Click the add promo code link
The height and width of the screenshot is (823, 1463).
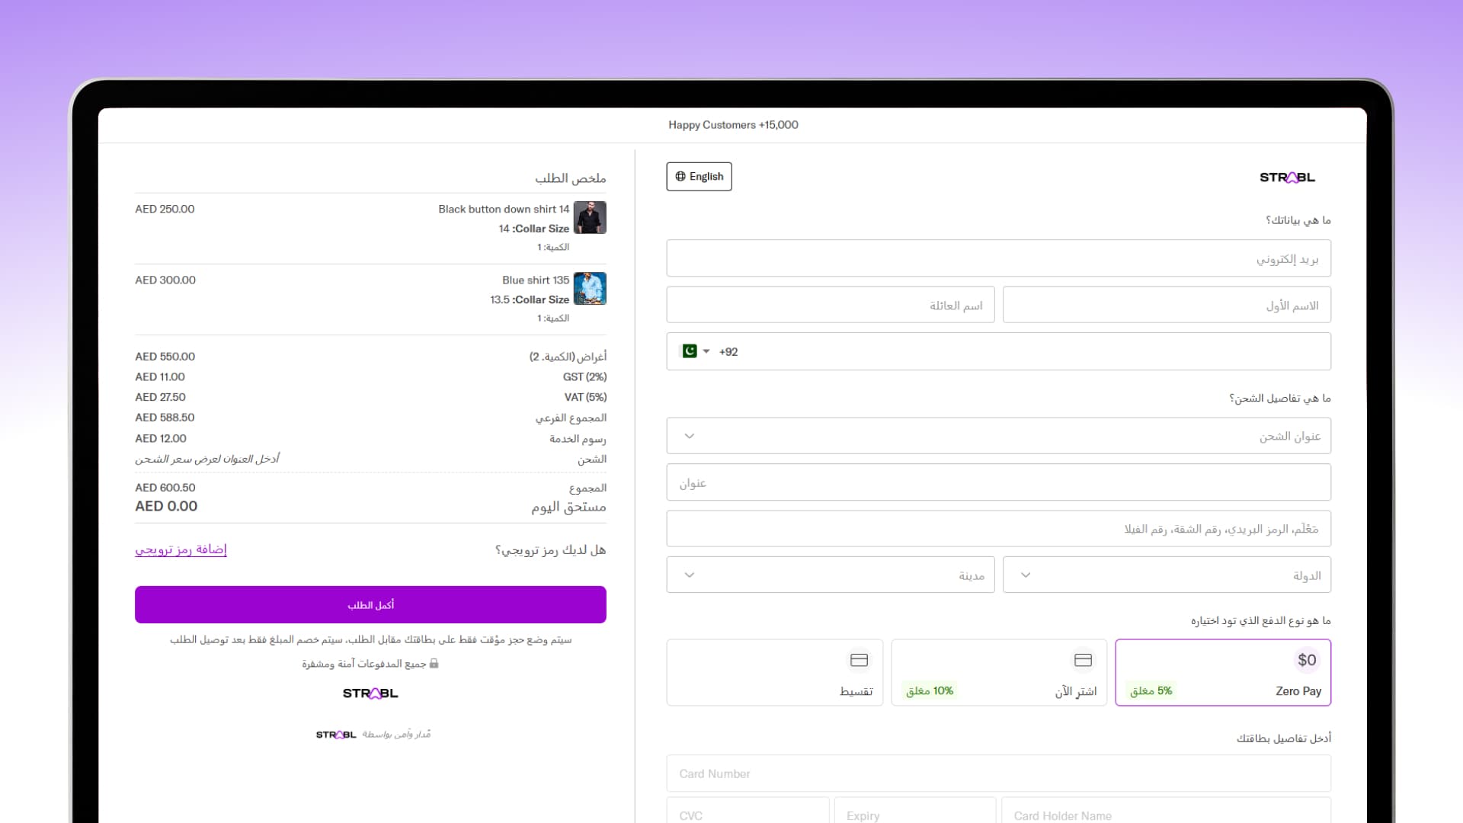click(181, 549)
